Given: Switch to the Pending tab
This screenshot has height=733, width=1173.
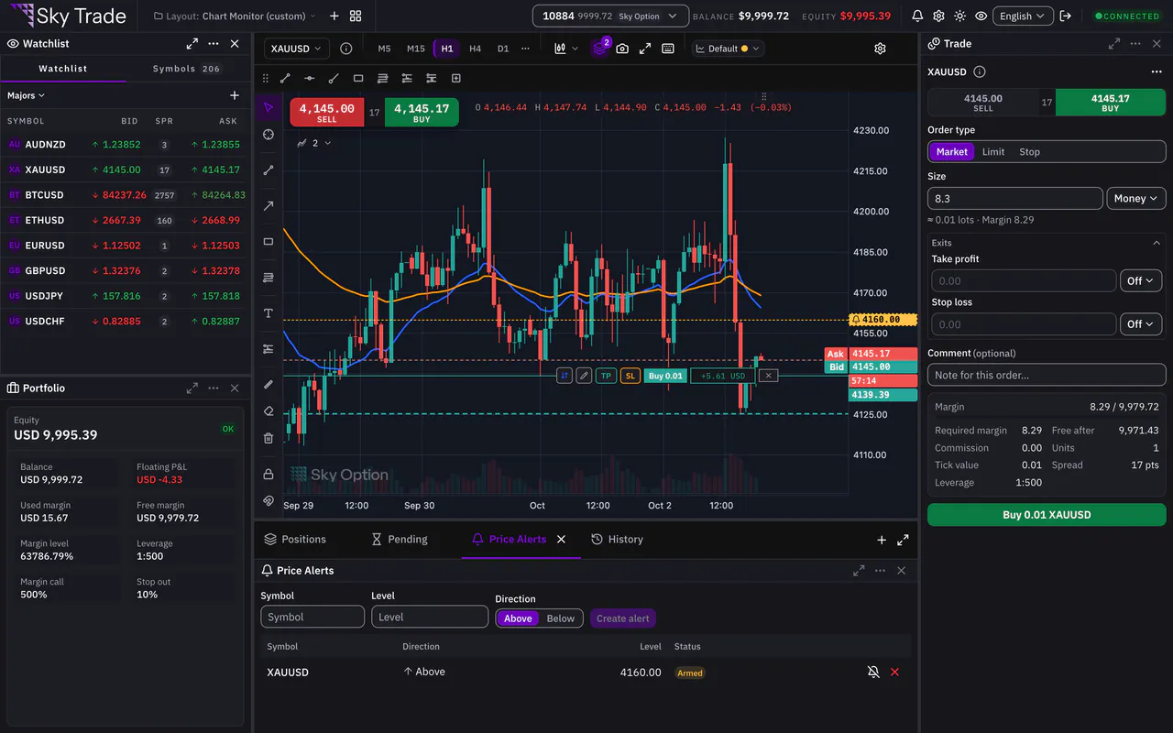Looking at the screenshot, I should [x=399, y=540].
